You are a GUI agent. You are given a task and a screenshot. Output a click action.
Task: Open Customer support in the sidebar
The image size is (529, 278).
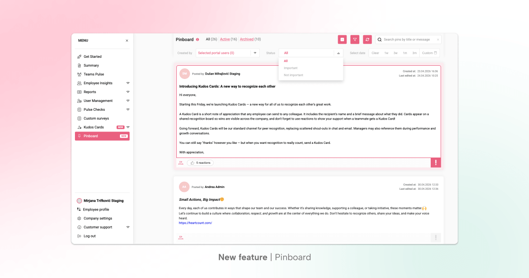tap(98, 227)
